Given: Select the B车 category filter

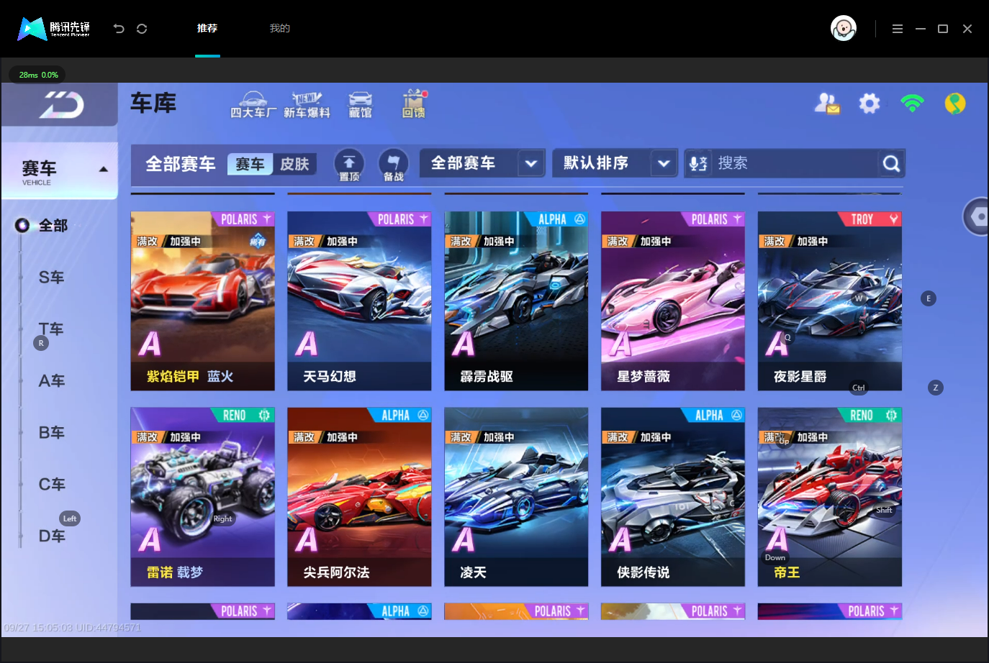Looking at the screenshot, I should pos(52,433).
